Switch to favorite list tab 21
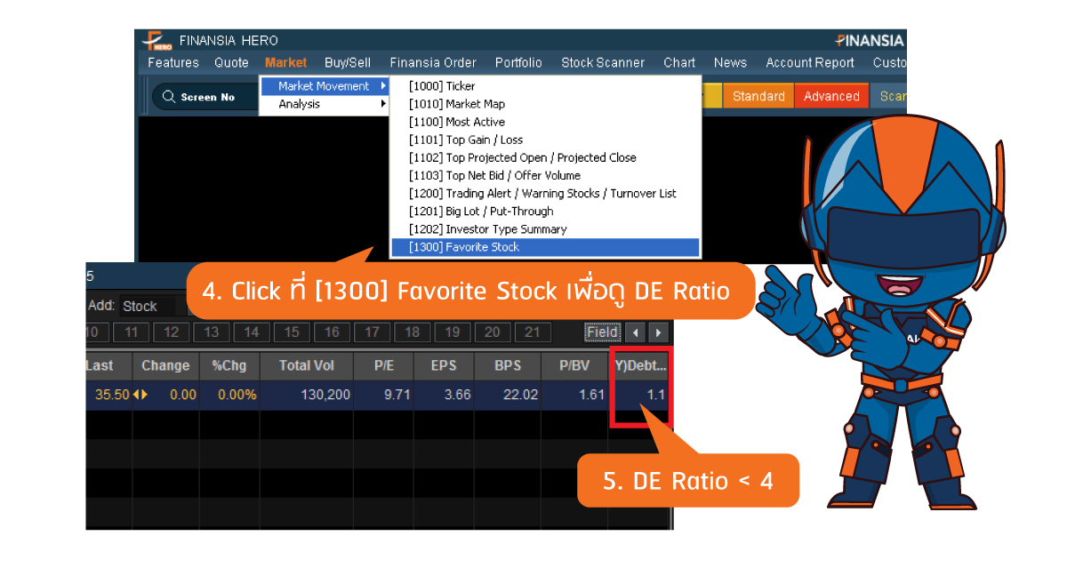Image resolution: width=1067 pixels, height=568 pixels. click(x=532, y=332)
